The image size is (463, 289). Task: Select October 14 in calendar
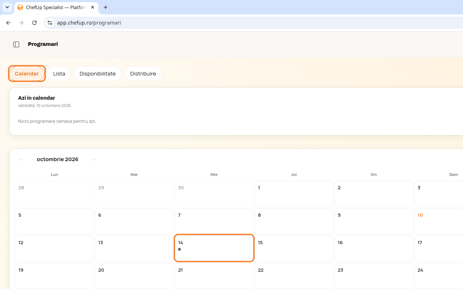pyautogui.click(x=214, y=248)
